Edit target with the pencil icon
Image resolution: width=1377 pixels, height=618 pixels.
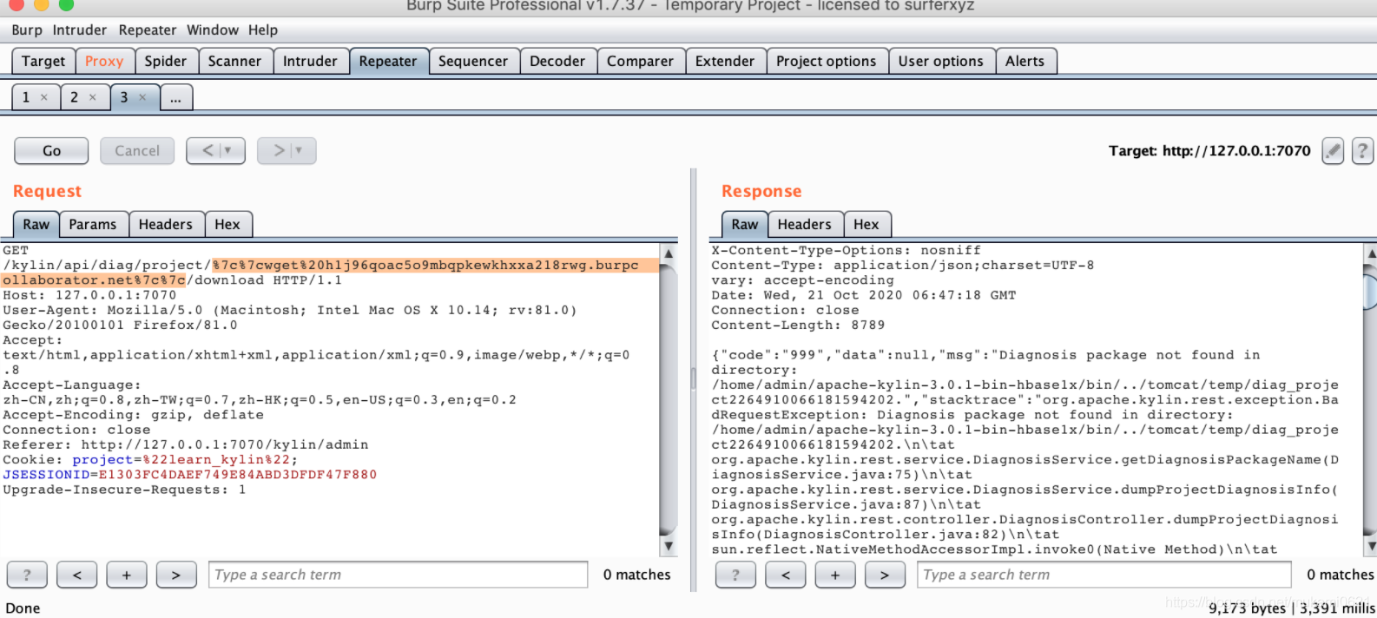(1333, 151)
